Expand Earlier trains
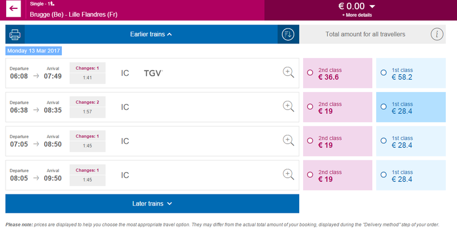 coord(151,35)
